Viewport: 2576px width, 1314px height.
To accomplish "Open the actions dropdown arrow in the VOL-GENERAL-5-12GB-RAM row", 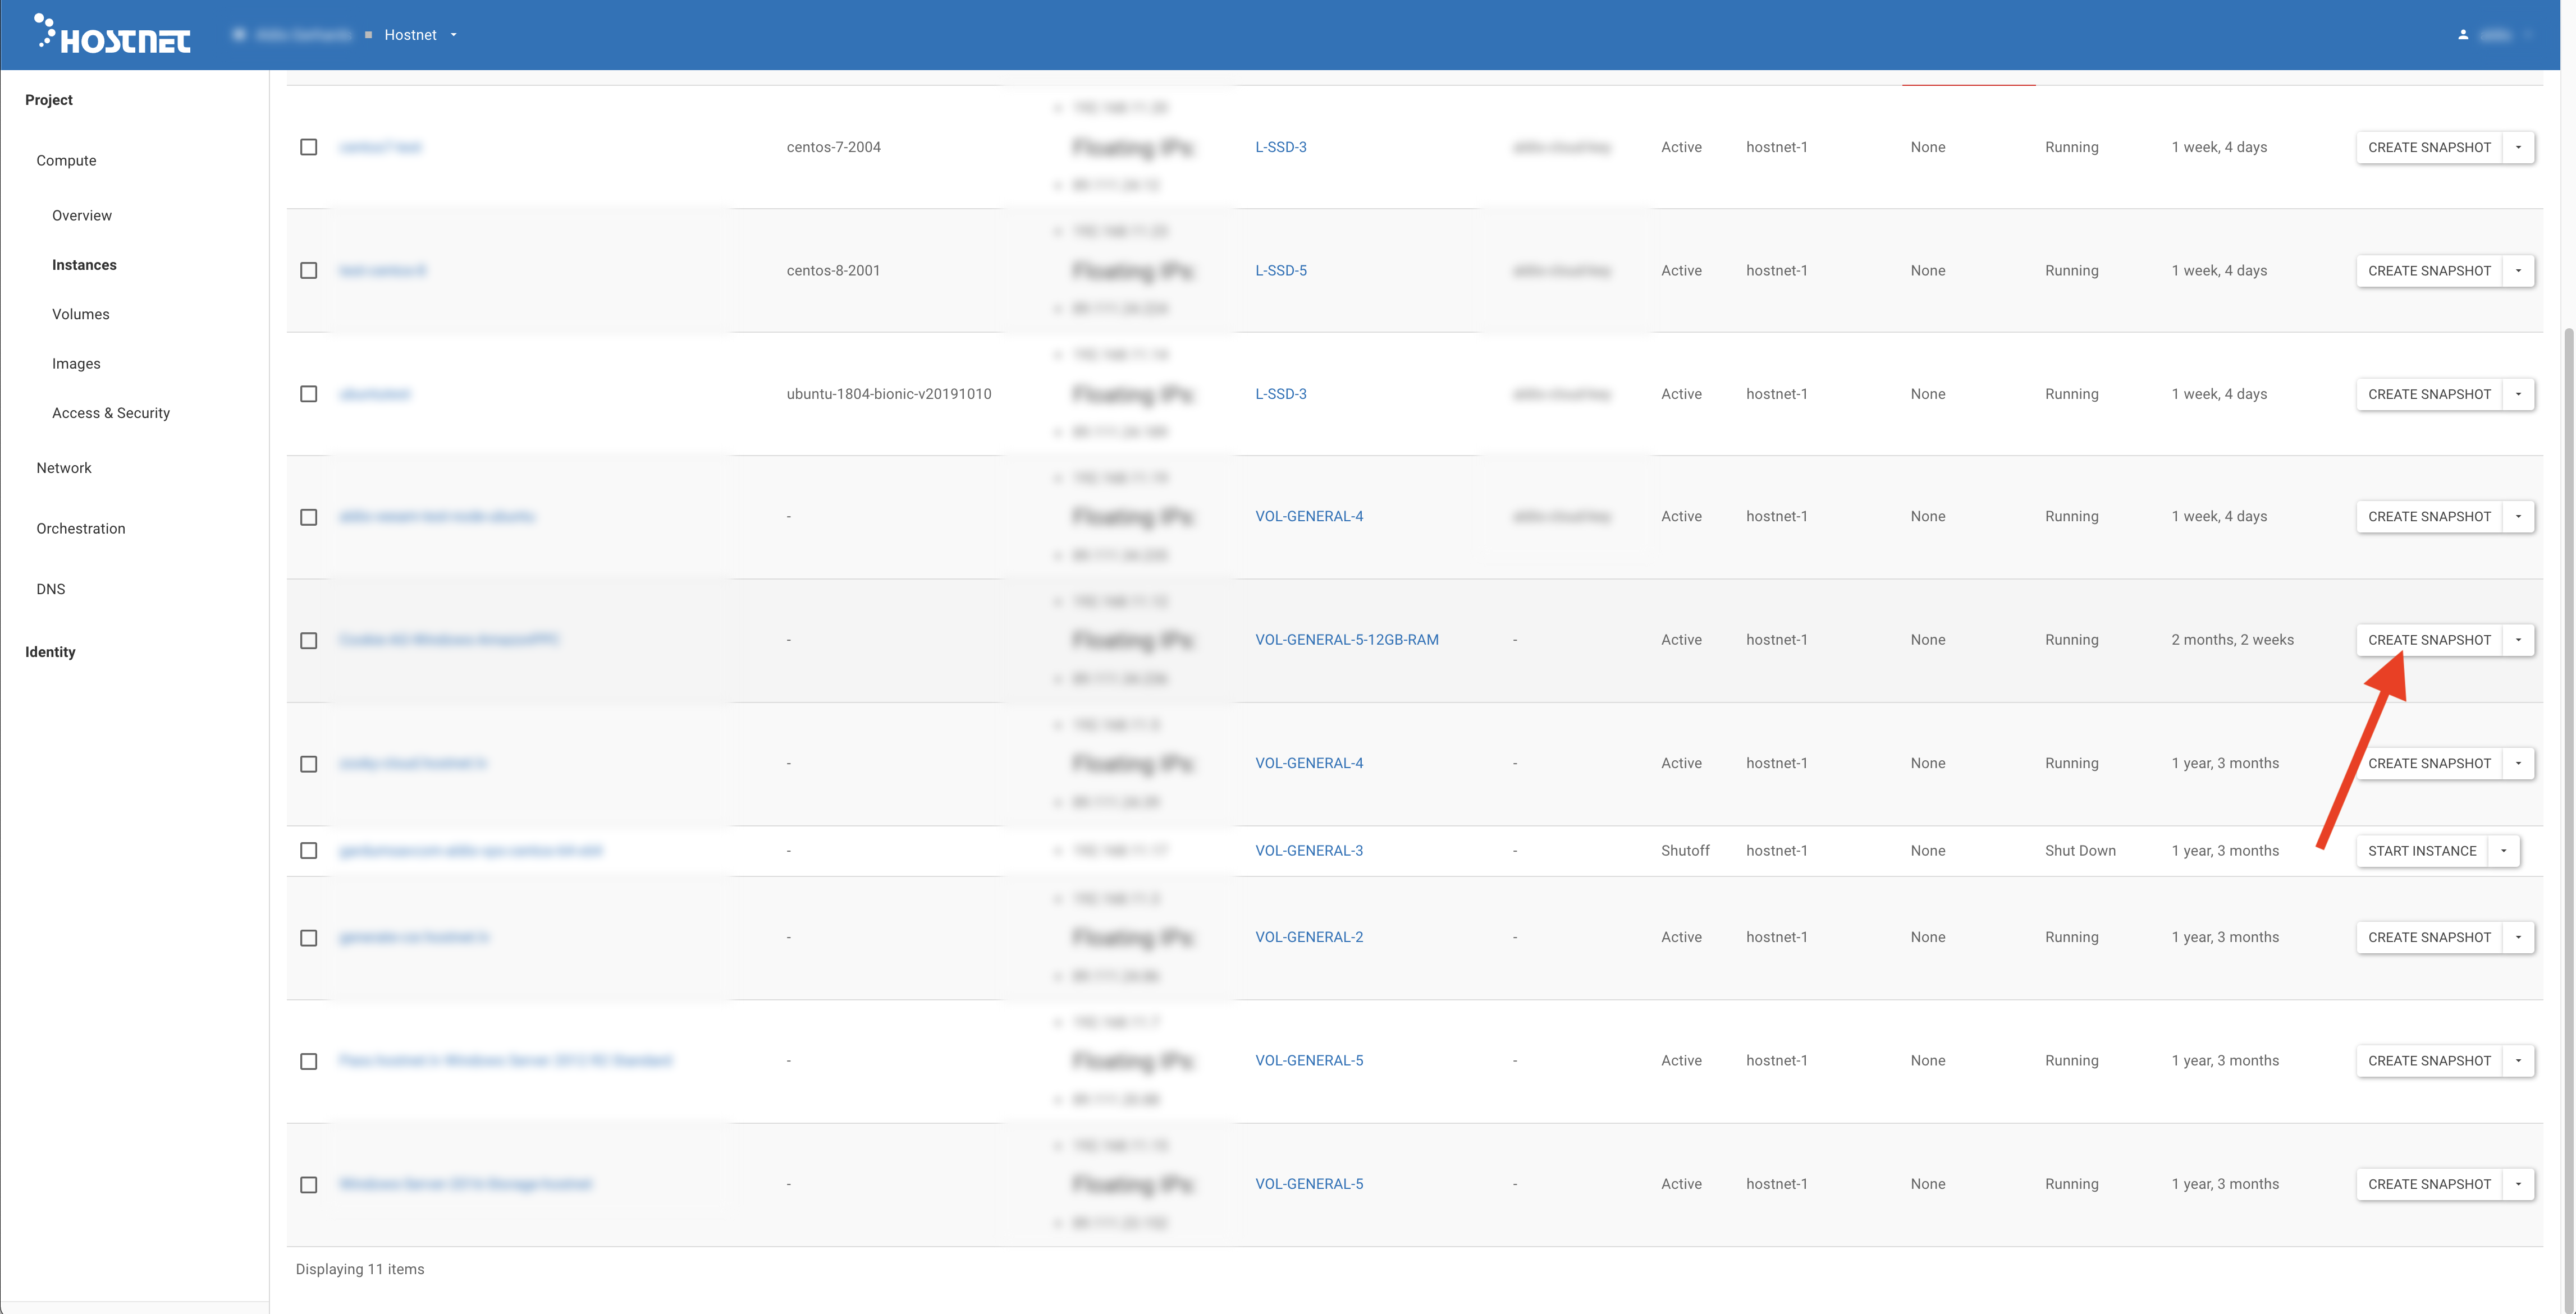I will click(2518, 640).
